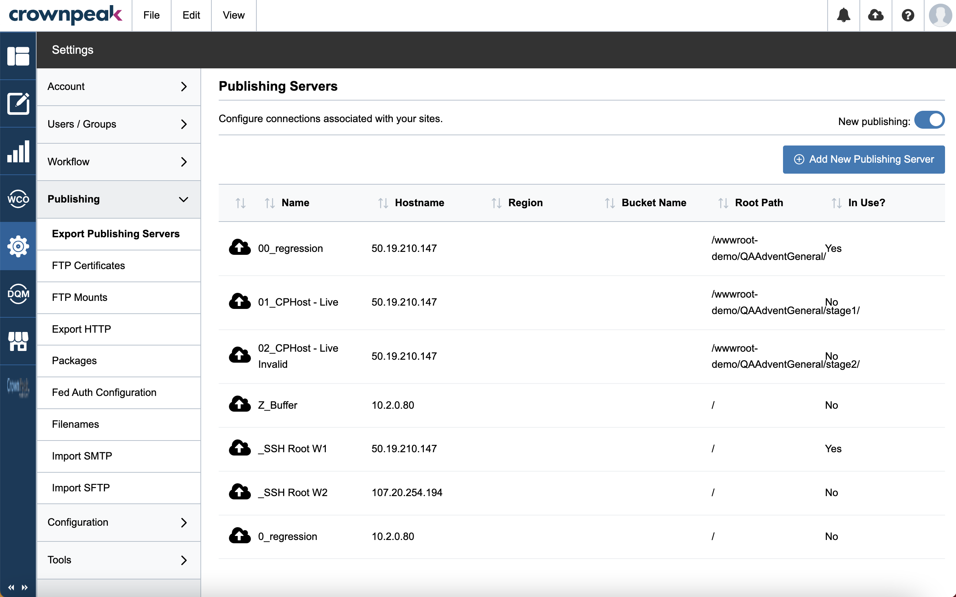Expand the Workflow section

coord(118,162)
